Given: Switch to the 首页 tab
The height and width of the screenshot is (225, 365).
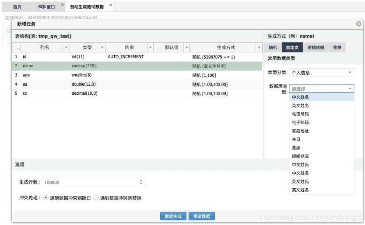Looking at the screenshot, I should tap(17, 7).
